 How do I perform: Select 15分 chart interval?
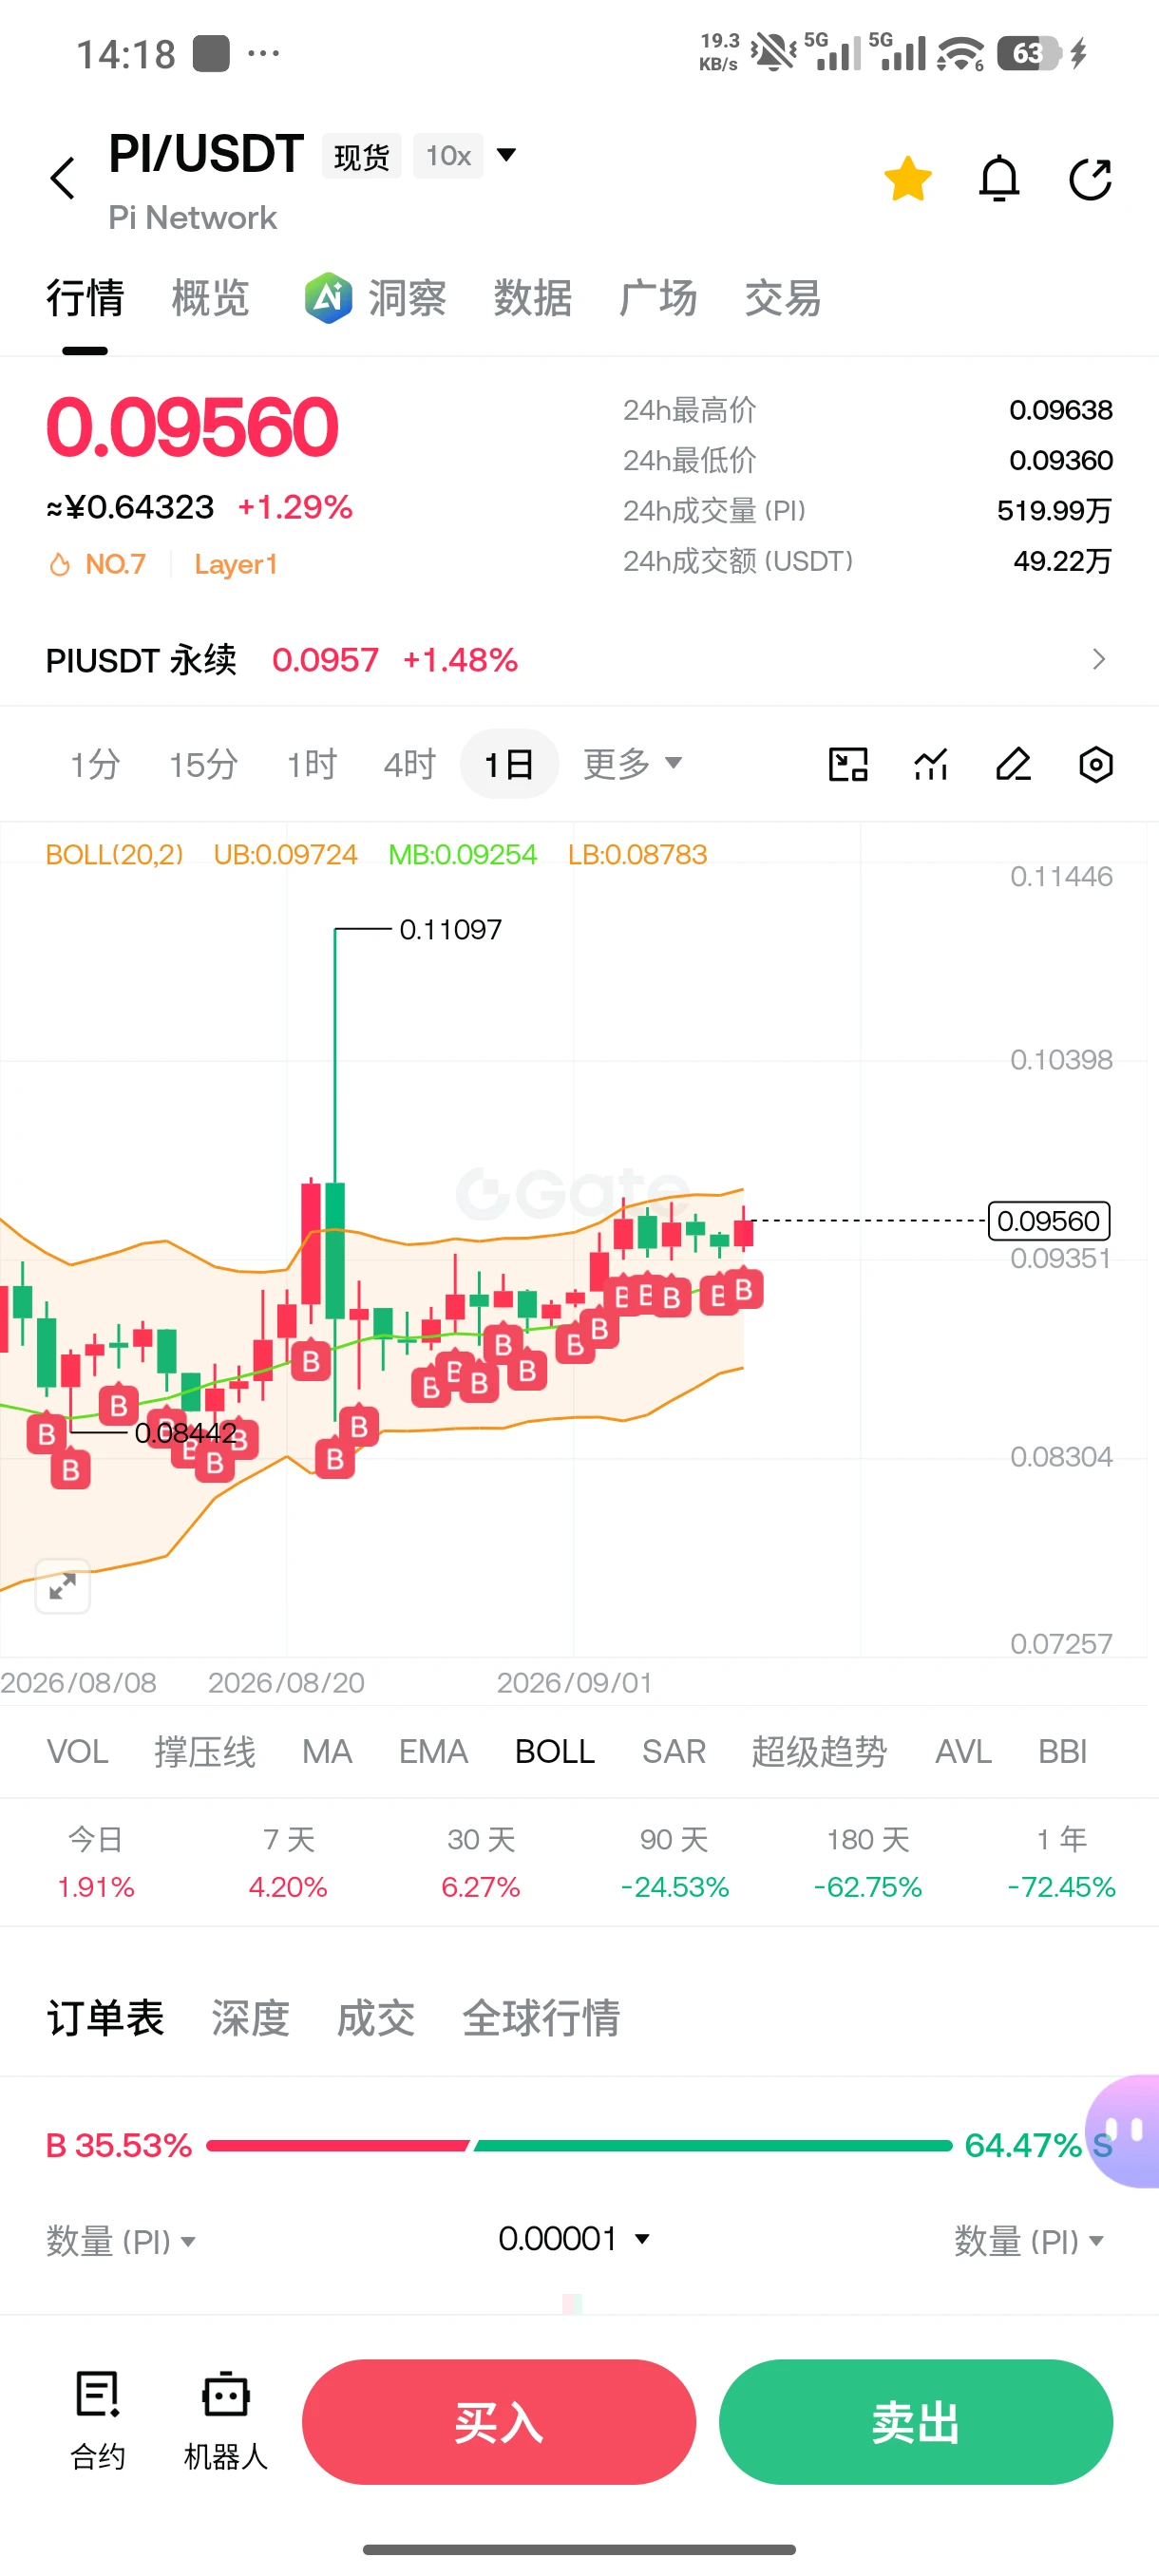click(203, 765)
